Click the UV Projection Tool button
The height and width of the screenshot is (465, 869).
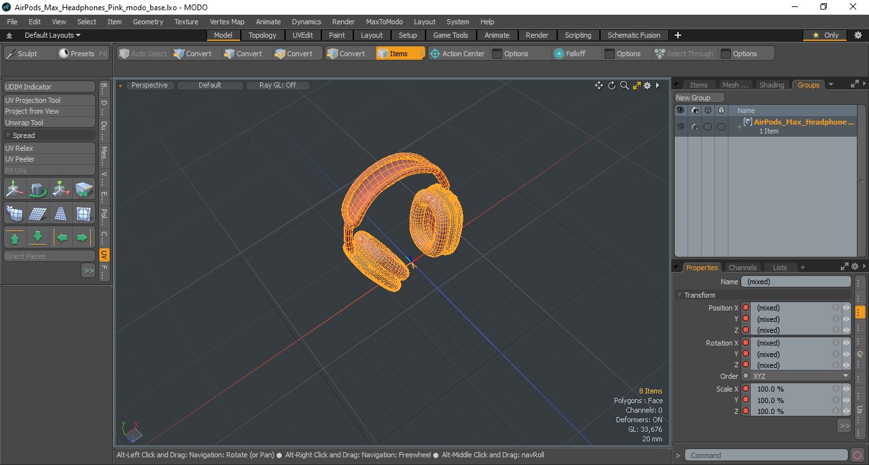point(50,100)
